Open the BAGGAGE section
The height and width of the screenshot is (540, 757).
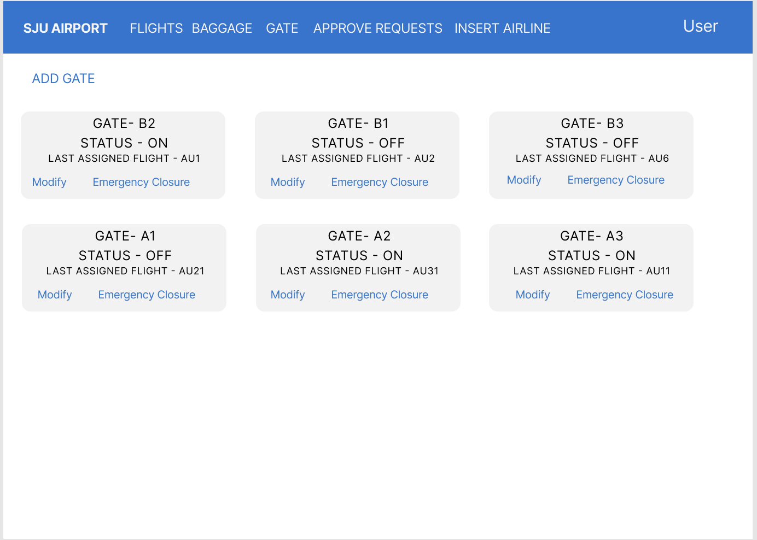coord(222,28)
